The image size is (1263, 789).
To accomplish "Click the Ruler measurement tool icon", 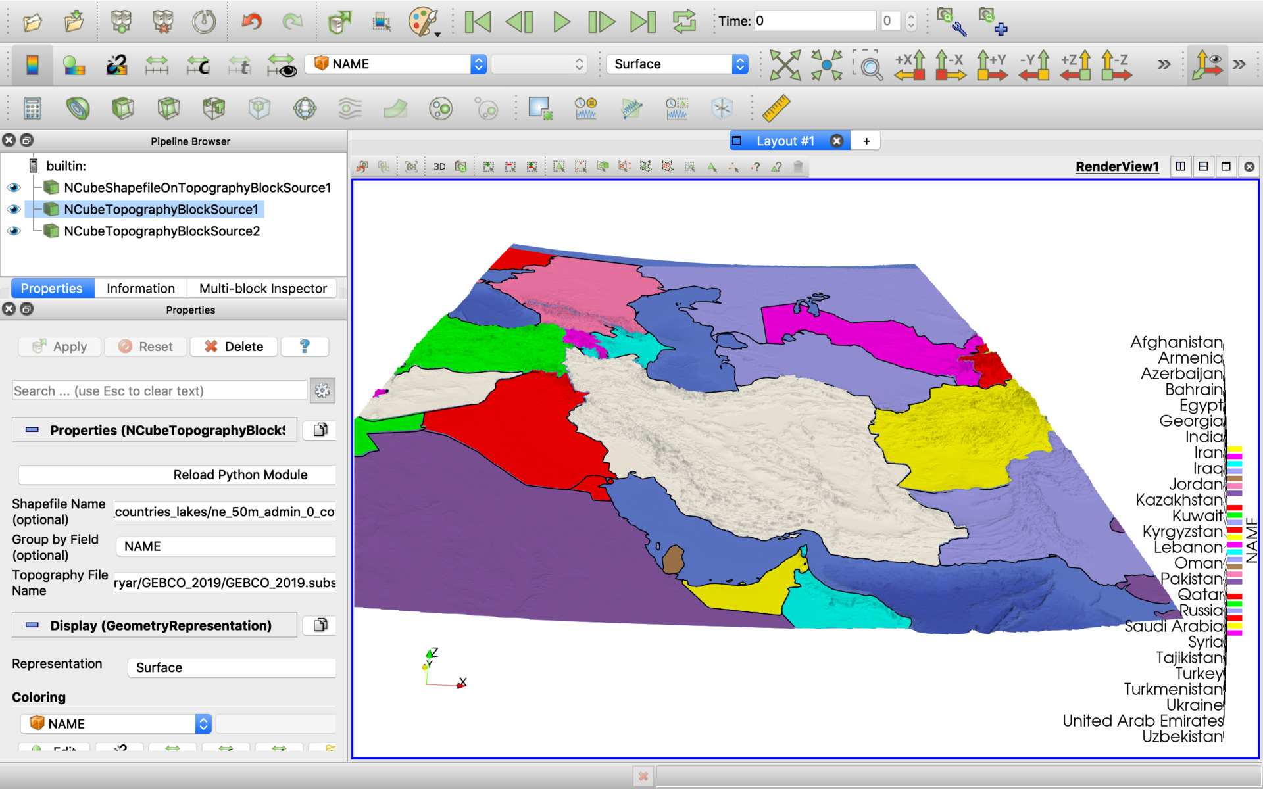I will pos(776,108).
